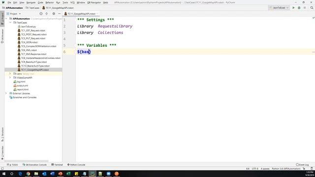Expand the venv folder
The image size is (315, 177).
click(10, 74)
